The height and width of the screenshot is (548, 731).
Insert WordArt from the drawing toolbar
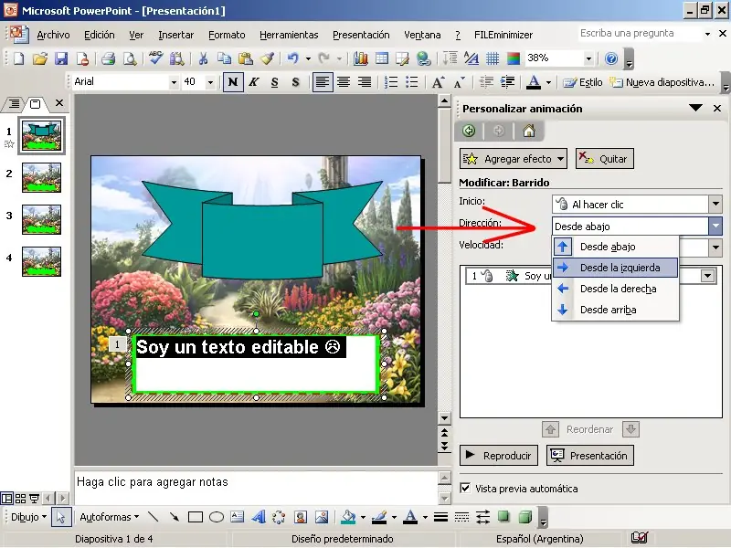pos(259,517)
